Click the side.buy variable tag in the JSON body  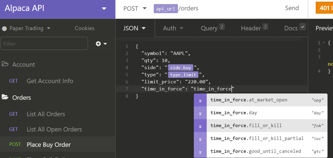(x=180, y=68)
